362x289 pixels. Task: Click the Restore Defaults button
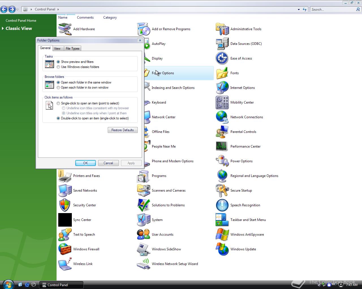pos(122,130)
